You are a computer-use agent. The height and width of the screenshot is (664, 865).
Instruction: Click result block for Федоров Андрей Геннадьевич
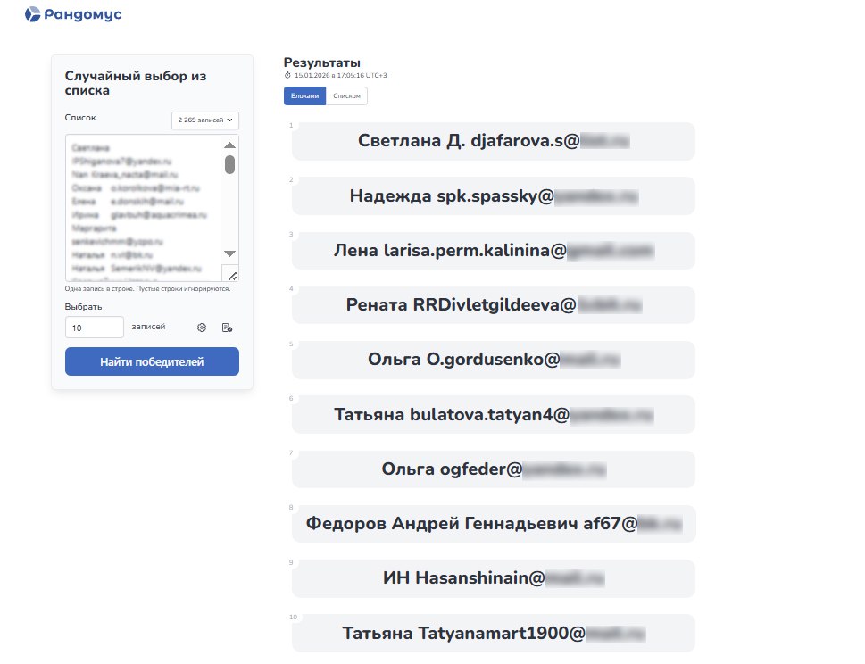[493, 524]
